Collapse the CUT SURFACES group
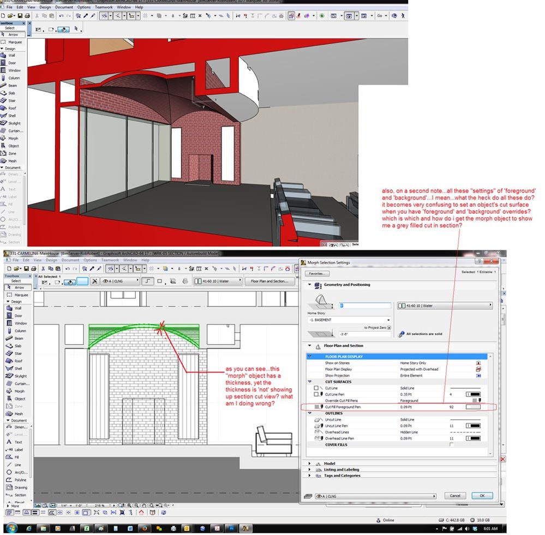 pos(310,381)
